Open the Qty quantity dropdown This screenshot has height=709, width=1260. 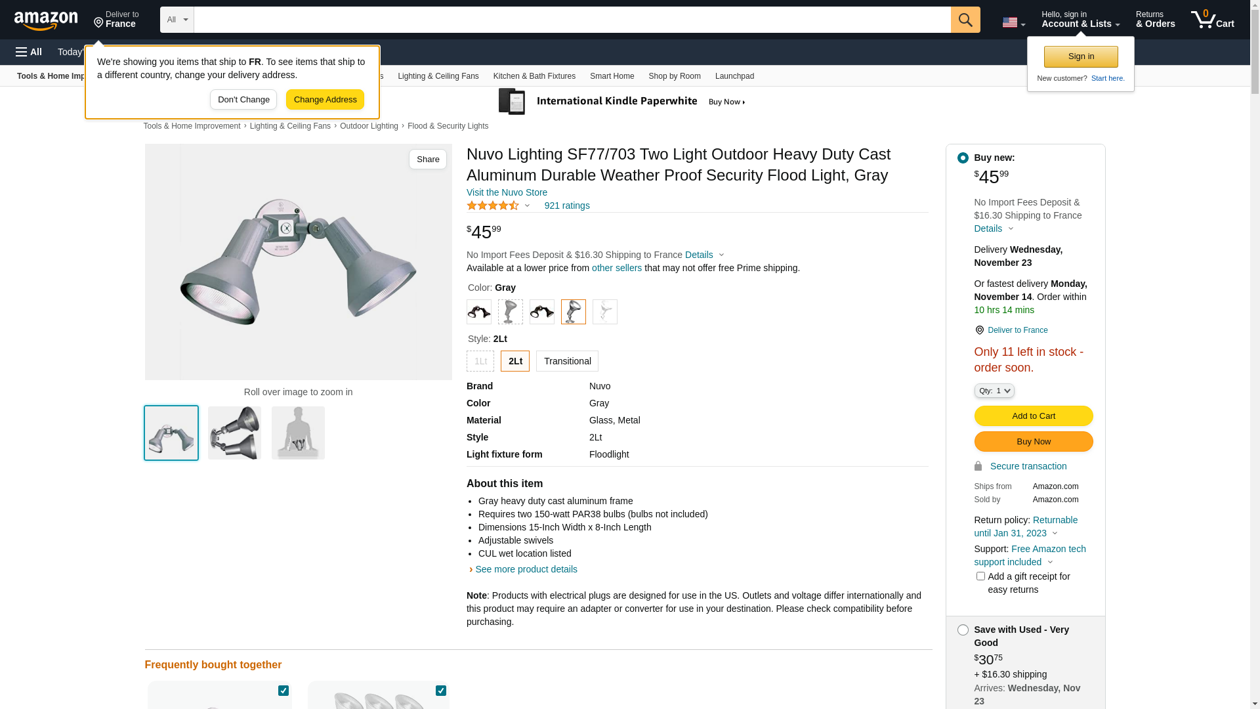pos(994,391)
